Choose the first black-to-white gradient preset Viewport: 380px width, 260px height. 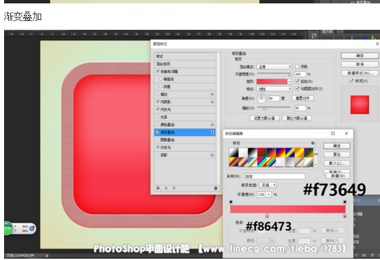[233, 152]
